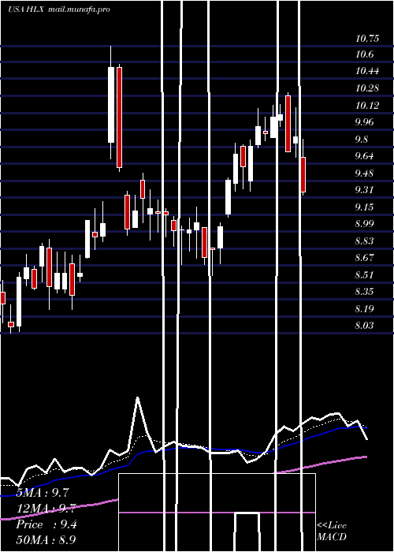This screenshot has height=552, width=394.
Task: Click the 9.31 price axis label
Action: pyautogui.click(x=364, y=190)
